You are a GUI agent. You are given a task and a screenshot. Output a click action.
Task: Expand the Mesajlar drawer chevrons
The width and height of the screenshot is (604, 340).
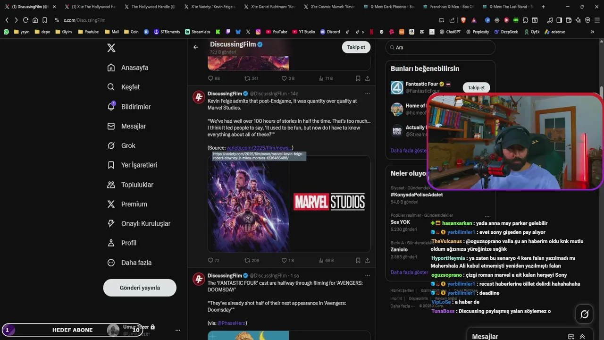tap(582, 337)
